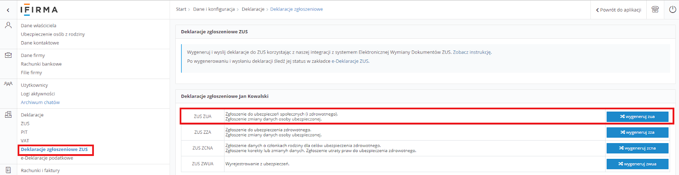Click the Start breadcrumb
This screenshot has height=175, width=679.
click(x=181, y=9)
